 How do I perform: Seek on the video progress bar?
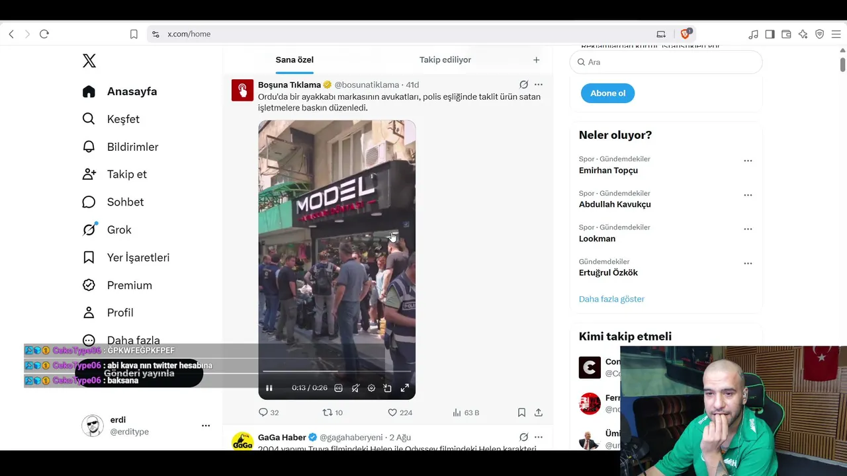coord(337,372)
